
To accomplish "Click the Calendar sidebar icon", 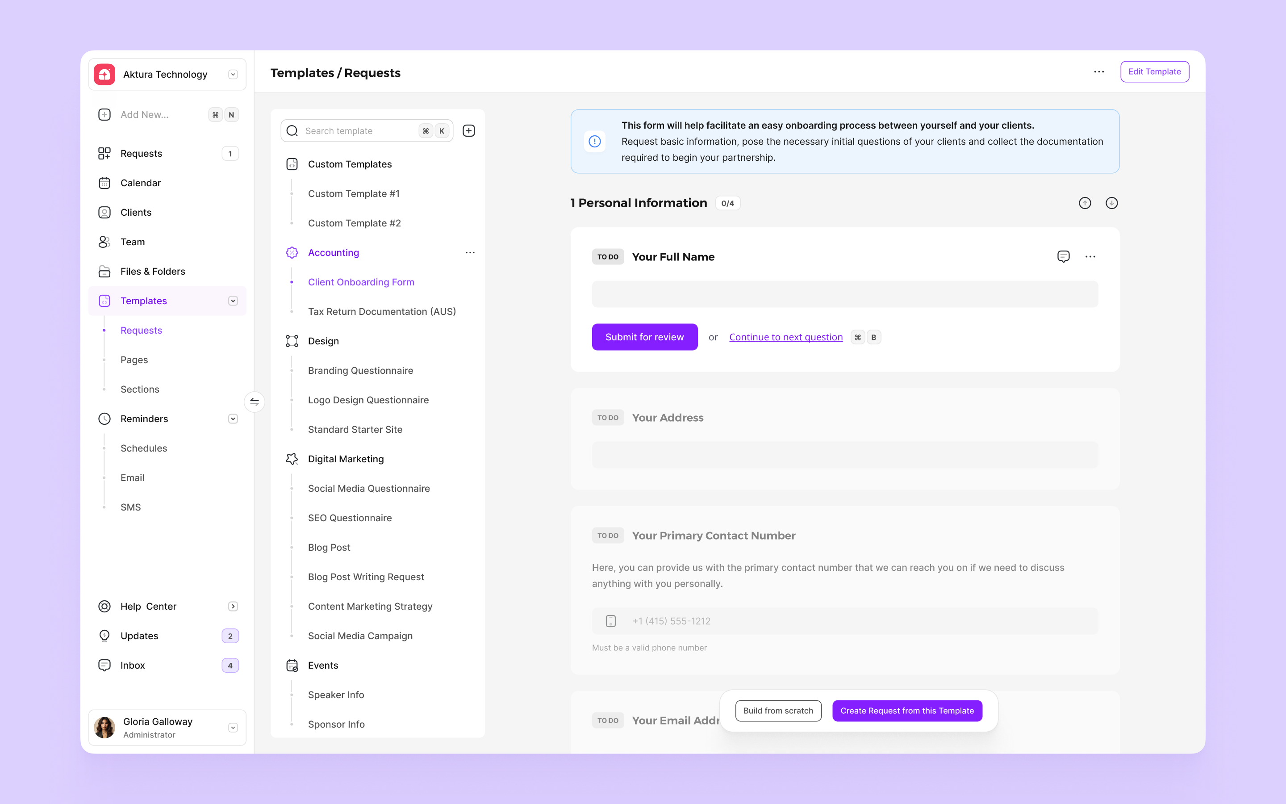I will click(x=104, y=183).
